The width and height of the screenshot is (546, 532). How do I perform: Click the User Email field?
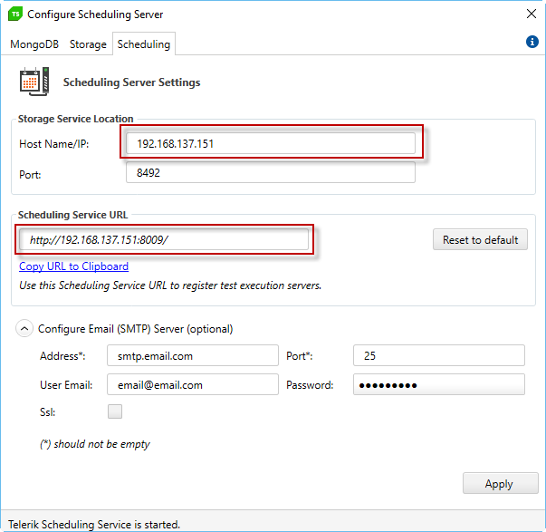[193, 384]
